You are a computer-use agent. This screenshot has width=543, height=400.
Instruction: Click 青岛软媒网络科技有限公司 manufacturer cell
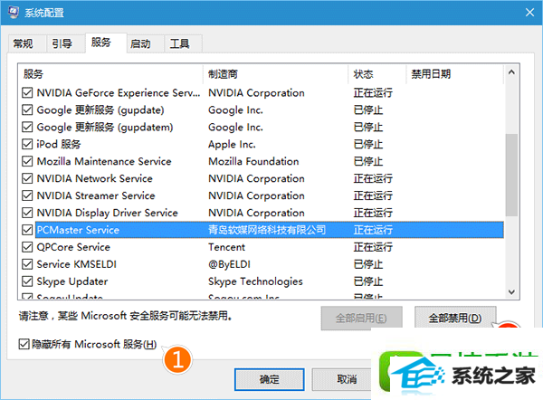click(x=267, y=230)
